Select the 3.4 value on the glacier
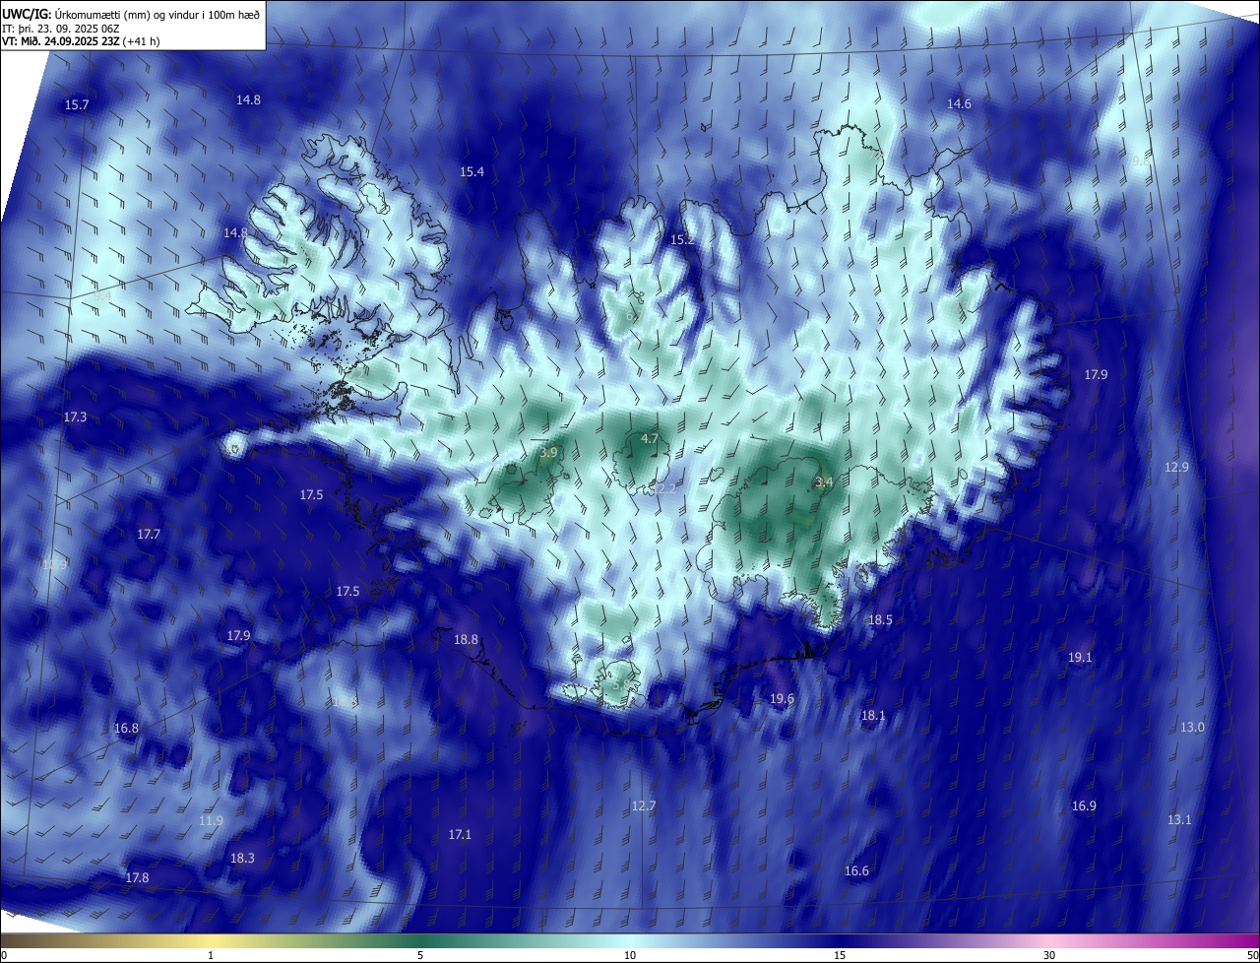 coord(825,481)
